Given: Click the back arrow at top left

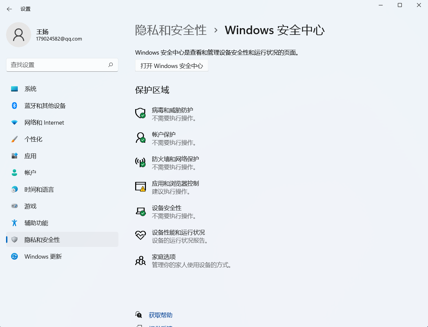Looking at the screenshot, I should click(x=9, y=9).
